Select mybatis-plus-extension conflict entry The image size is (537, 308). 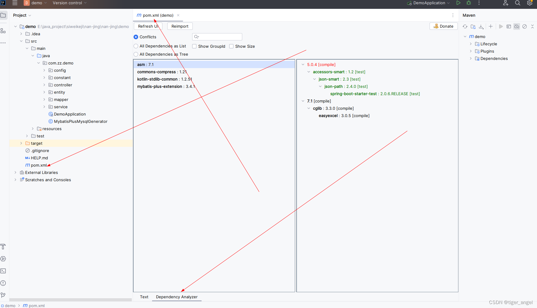click(x=214, y=86)
